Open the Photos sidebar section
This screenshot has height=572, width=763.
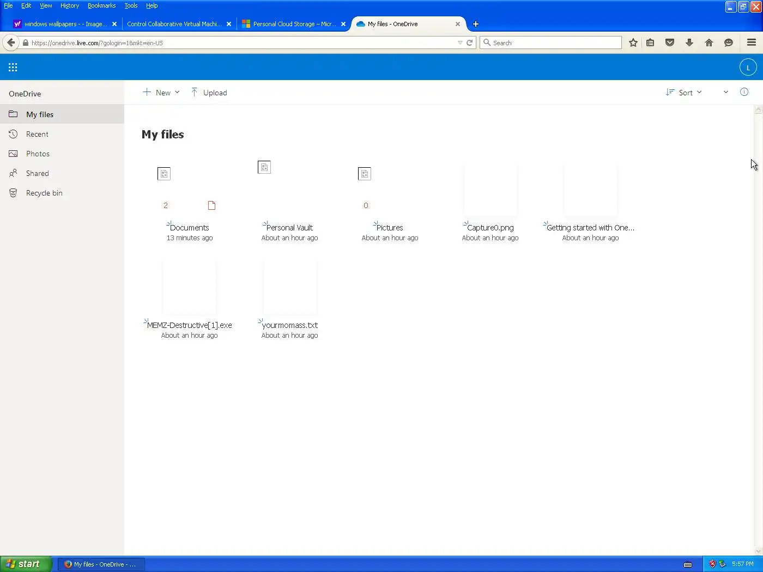point(62,154)
